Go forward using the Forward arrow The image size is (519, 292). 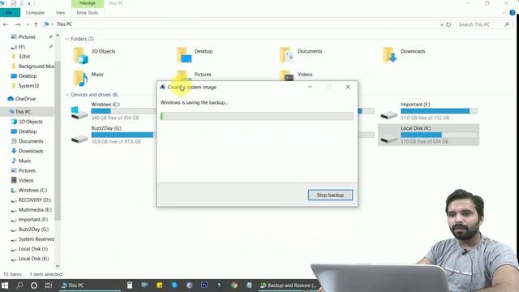pos(18,24)
